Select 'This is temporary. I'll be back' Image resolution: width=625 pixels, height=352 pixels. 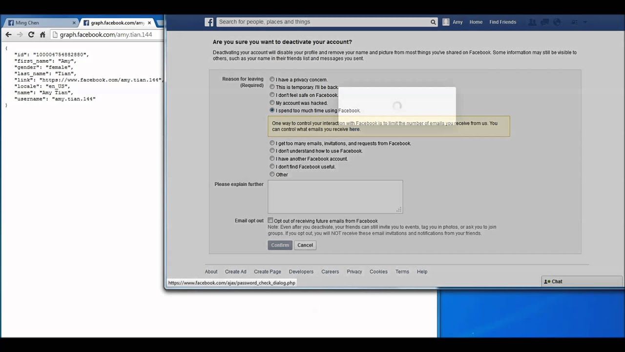(x=272, y=87)
